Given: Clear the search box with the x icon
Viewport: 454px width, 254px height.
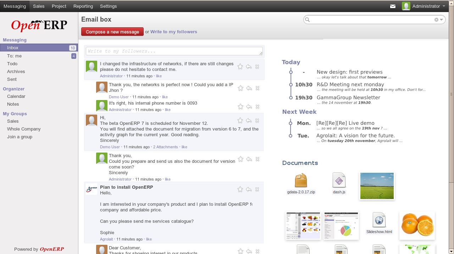Looking at the screenshot, I should (436, 20).
